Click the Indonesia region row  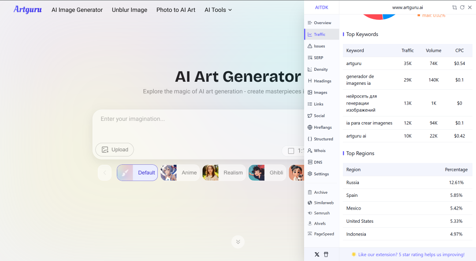(407, 234)
